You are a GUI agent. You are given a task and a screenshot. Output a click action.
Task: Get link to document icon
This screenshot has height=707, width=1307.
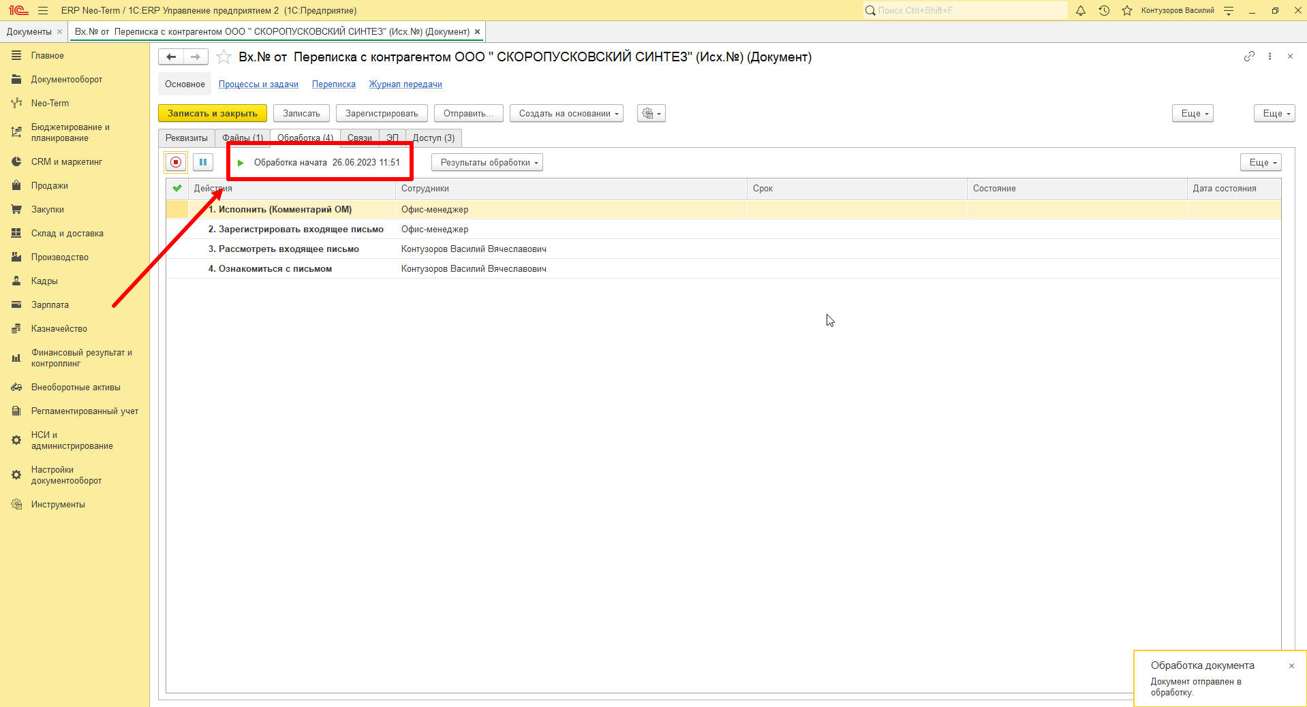tap(1249, 57)
